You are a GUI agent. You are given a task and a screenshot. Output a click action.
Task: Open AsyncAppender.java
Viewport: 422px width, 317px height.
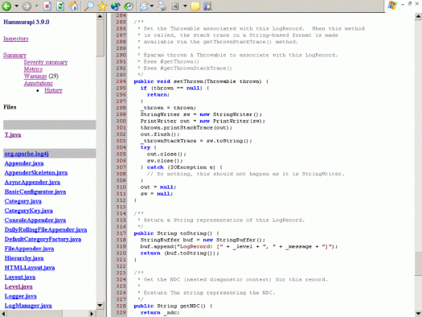tap(32, 183)
